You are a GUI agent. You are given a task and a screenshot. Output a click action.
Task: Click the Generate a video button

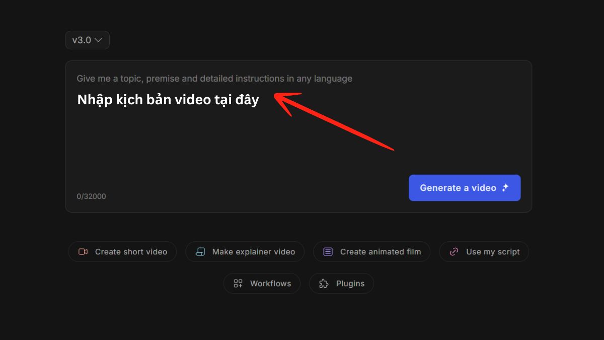465,188
